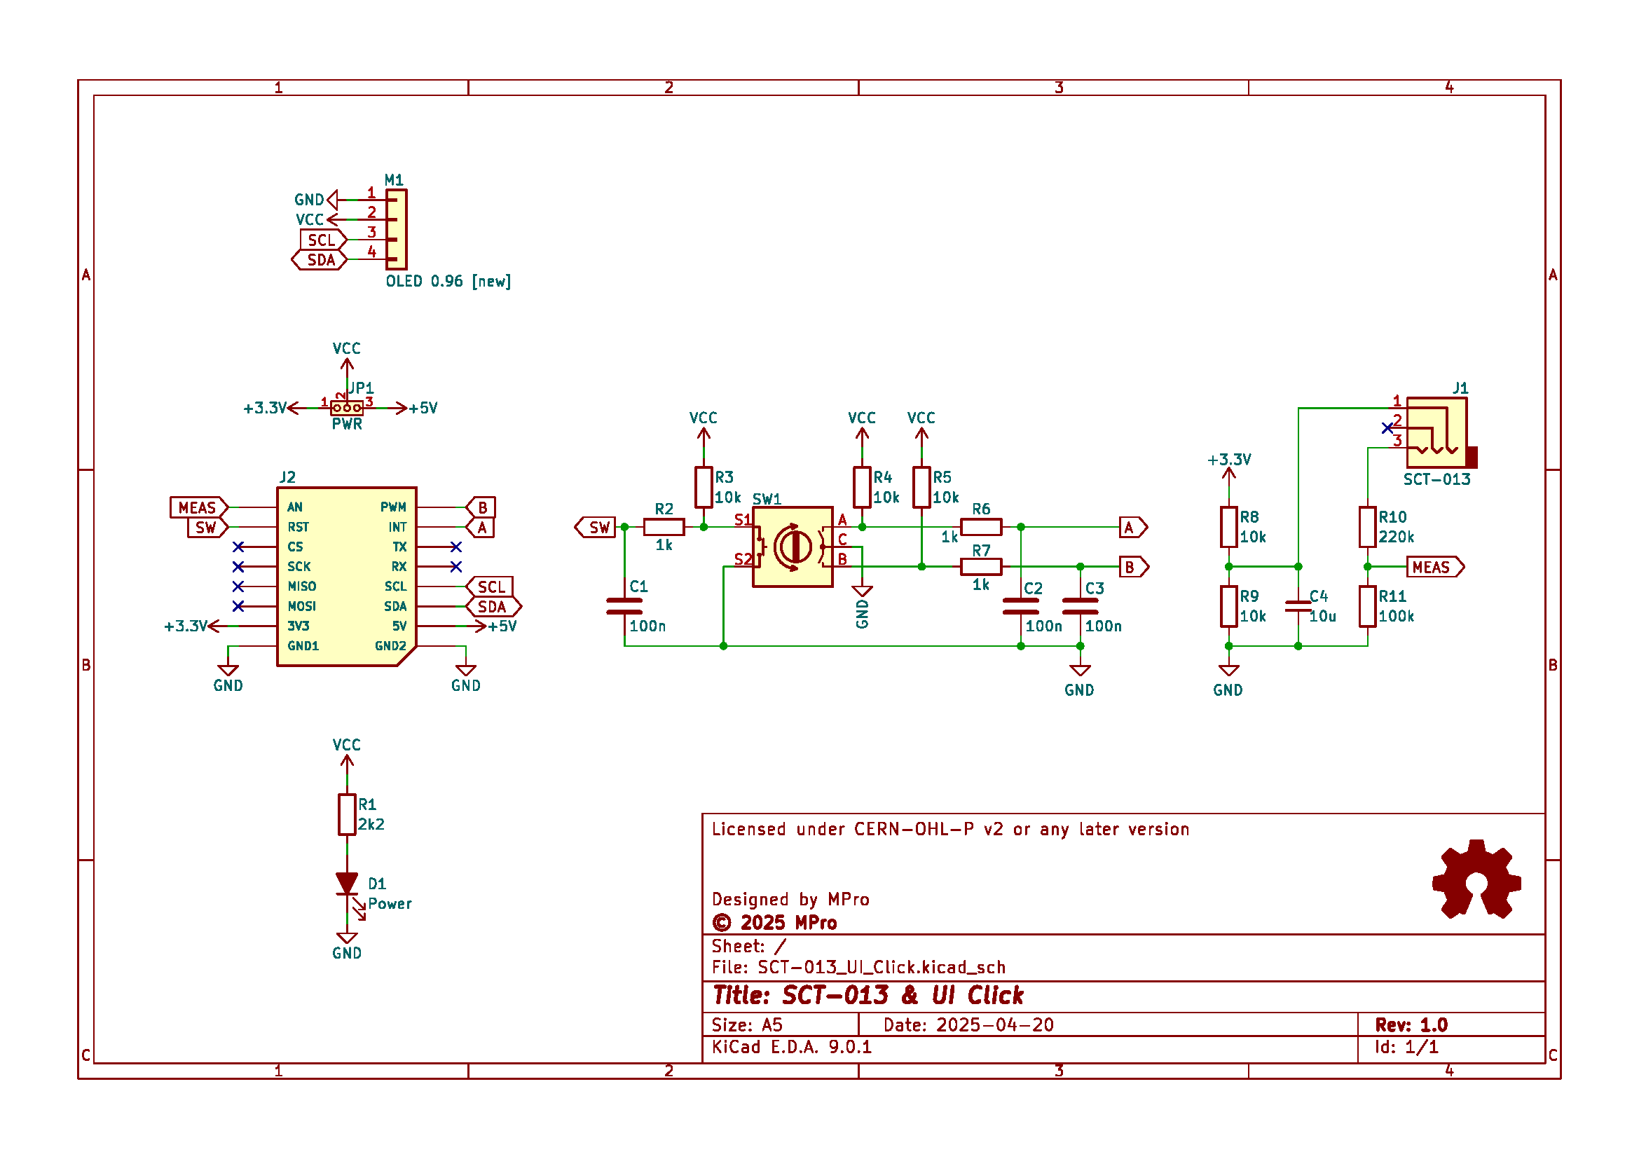Click the SCL label on M1 pin 3
The image size is (1639, 1159).
pos(322,240)
